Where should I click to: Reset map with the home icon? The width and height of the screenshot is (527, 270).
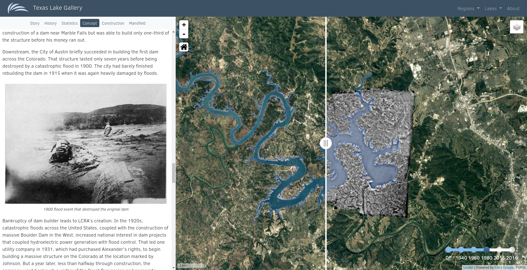pyautogui.click(x=184, y=47)
